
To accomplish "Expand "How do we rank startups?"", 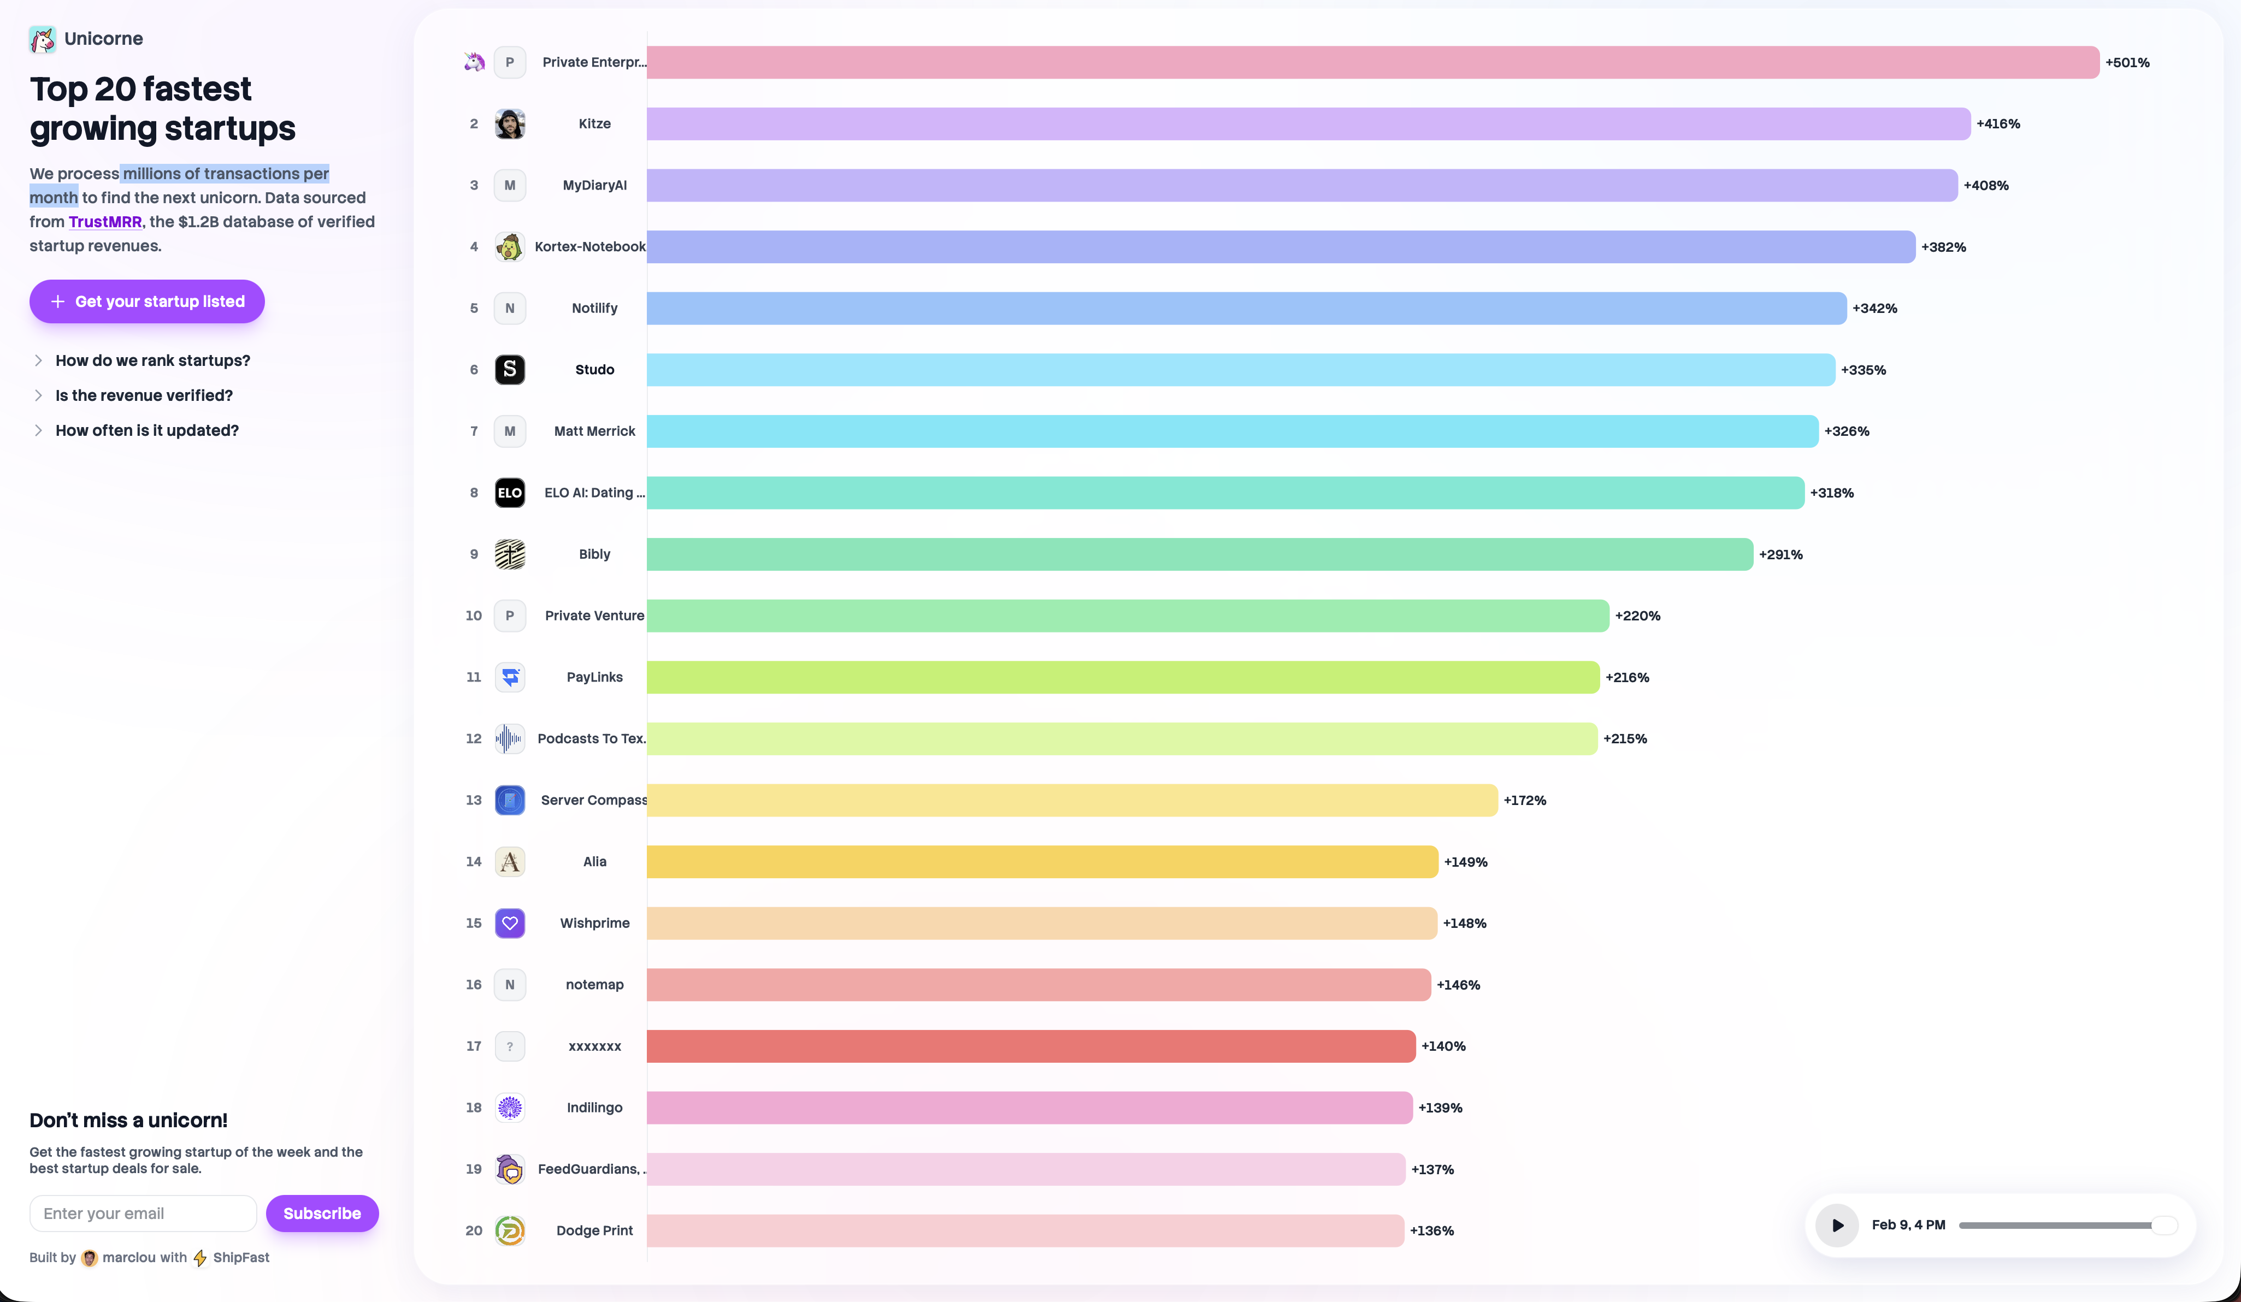I will [x=152, y=360].
